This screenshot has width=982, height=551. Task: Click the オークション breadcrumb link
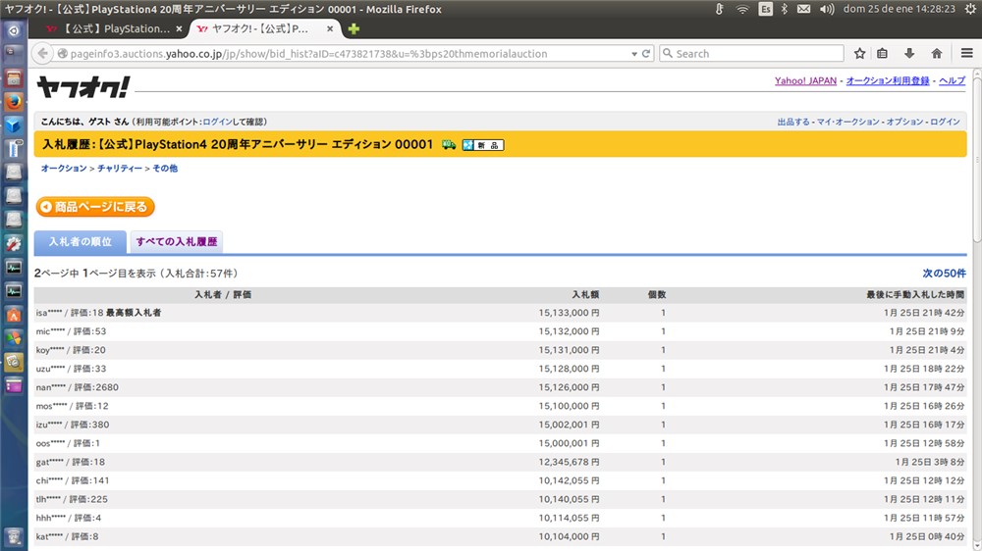tap(64, 169)
